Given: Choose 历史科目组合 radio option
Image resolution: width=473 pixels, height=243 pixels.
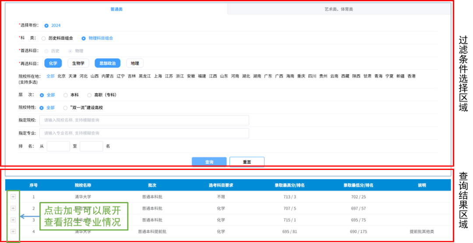Looking at the screenshot, I should (x=43, y=38).
